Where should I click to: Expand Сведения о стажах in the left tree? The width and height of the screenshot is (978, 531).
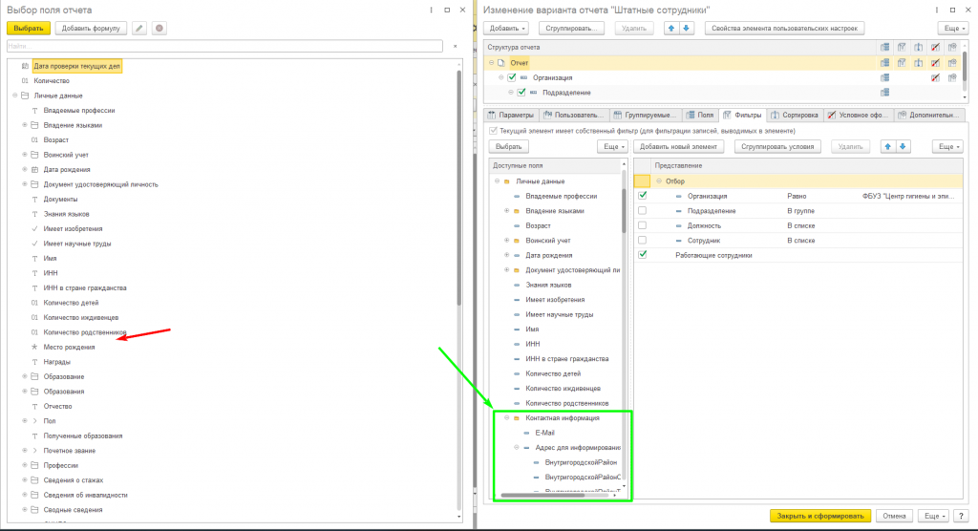coord(25,479)
